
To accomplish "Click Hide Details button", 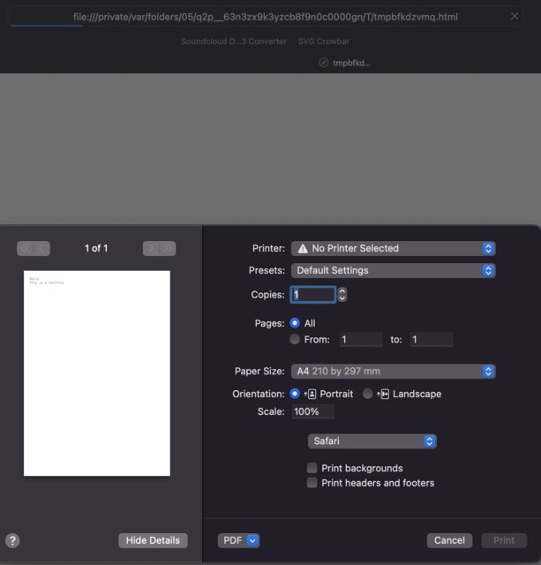I will tap(153, 540).
